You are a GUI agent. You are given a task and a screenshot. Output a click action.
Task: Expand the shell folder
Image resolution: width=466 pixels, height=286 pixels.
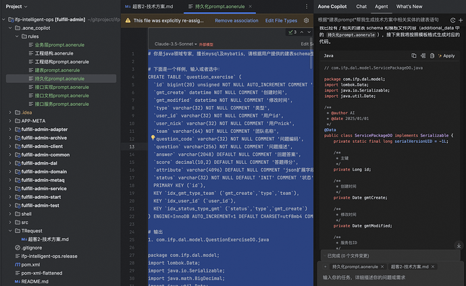tap(10, 214)
